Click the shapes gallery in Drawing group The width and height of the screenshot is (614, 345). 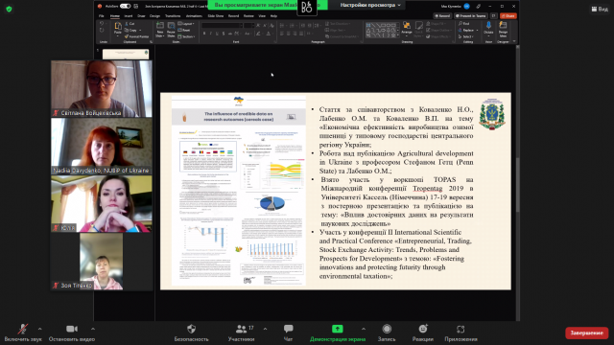(382, 30)
